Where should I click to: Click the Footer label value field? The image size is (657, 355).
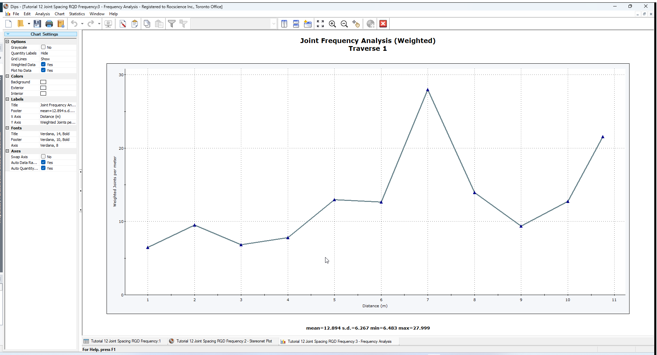[x=58, y=111]
